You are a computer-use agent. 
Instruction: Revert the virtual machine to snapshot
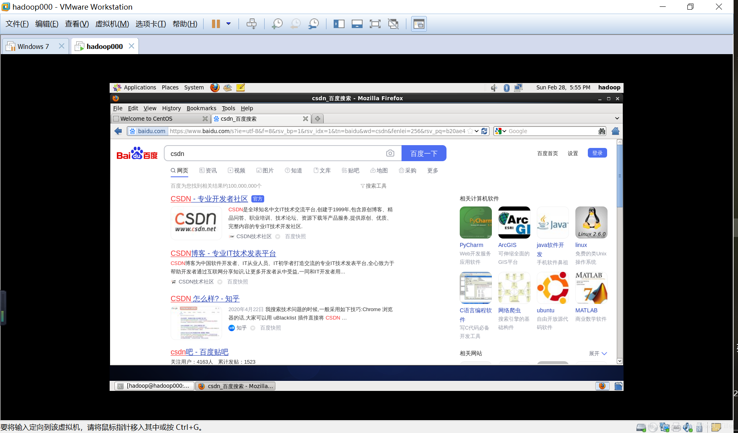point(295,24)
